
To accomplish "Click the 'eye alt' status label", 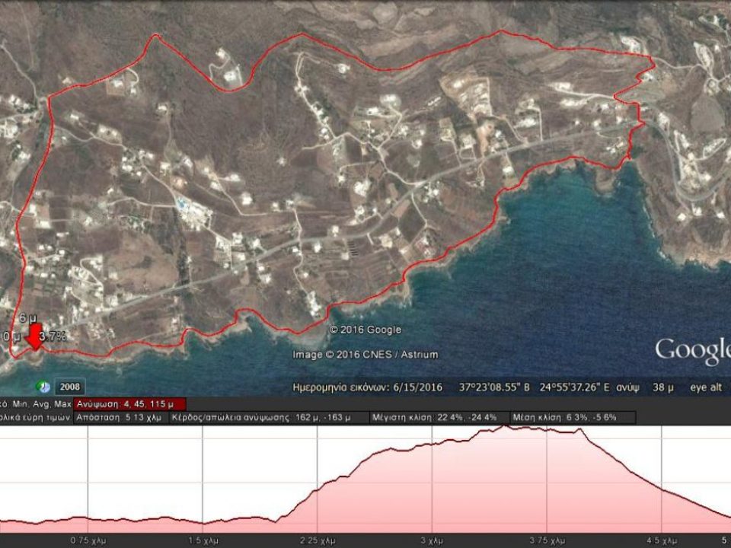I will [x=706, y=387].
